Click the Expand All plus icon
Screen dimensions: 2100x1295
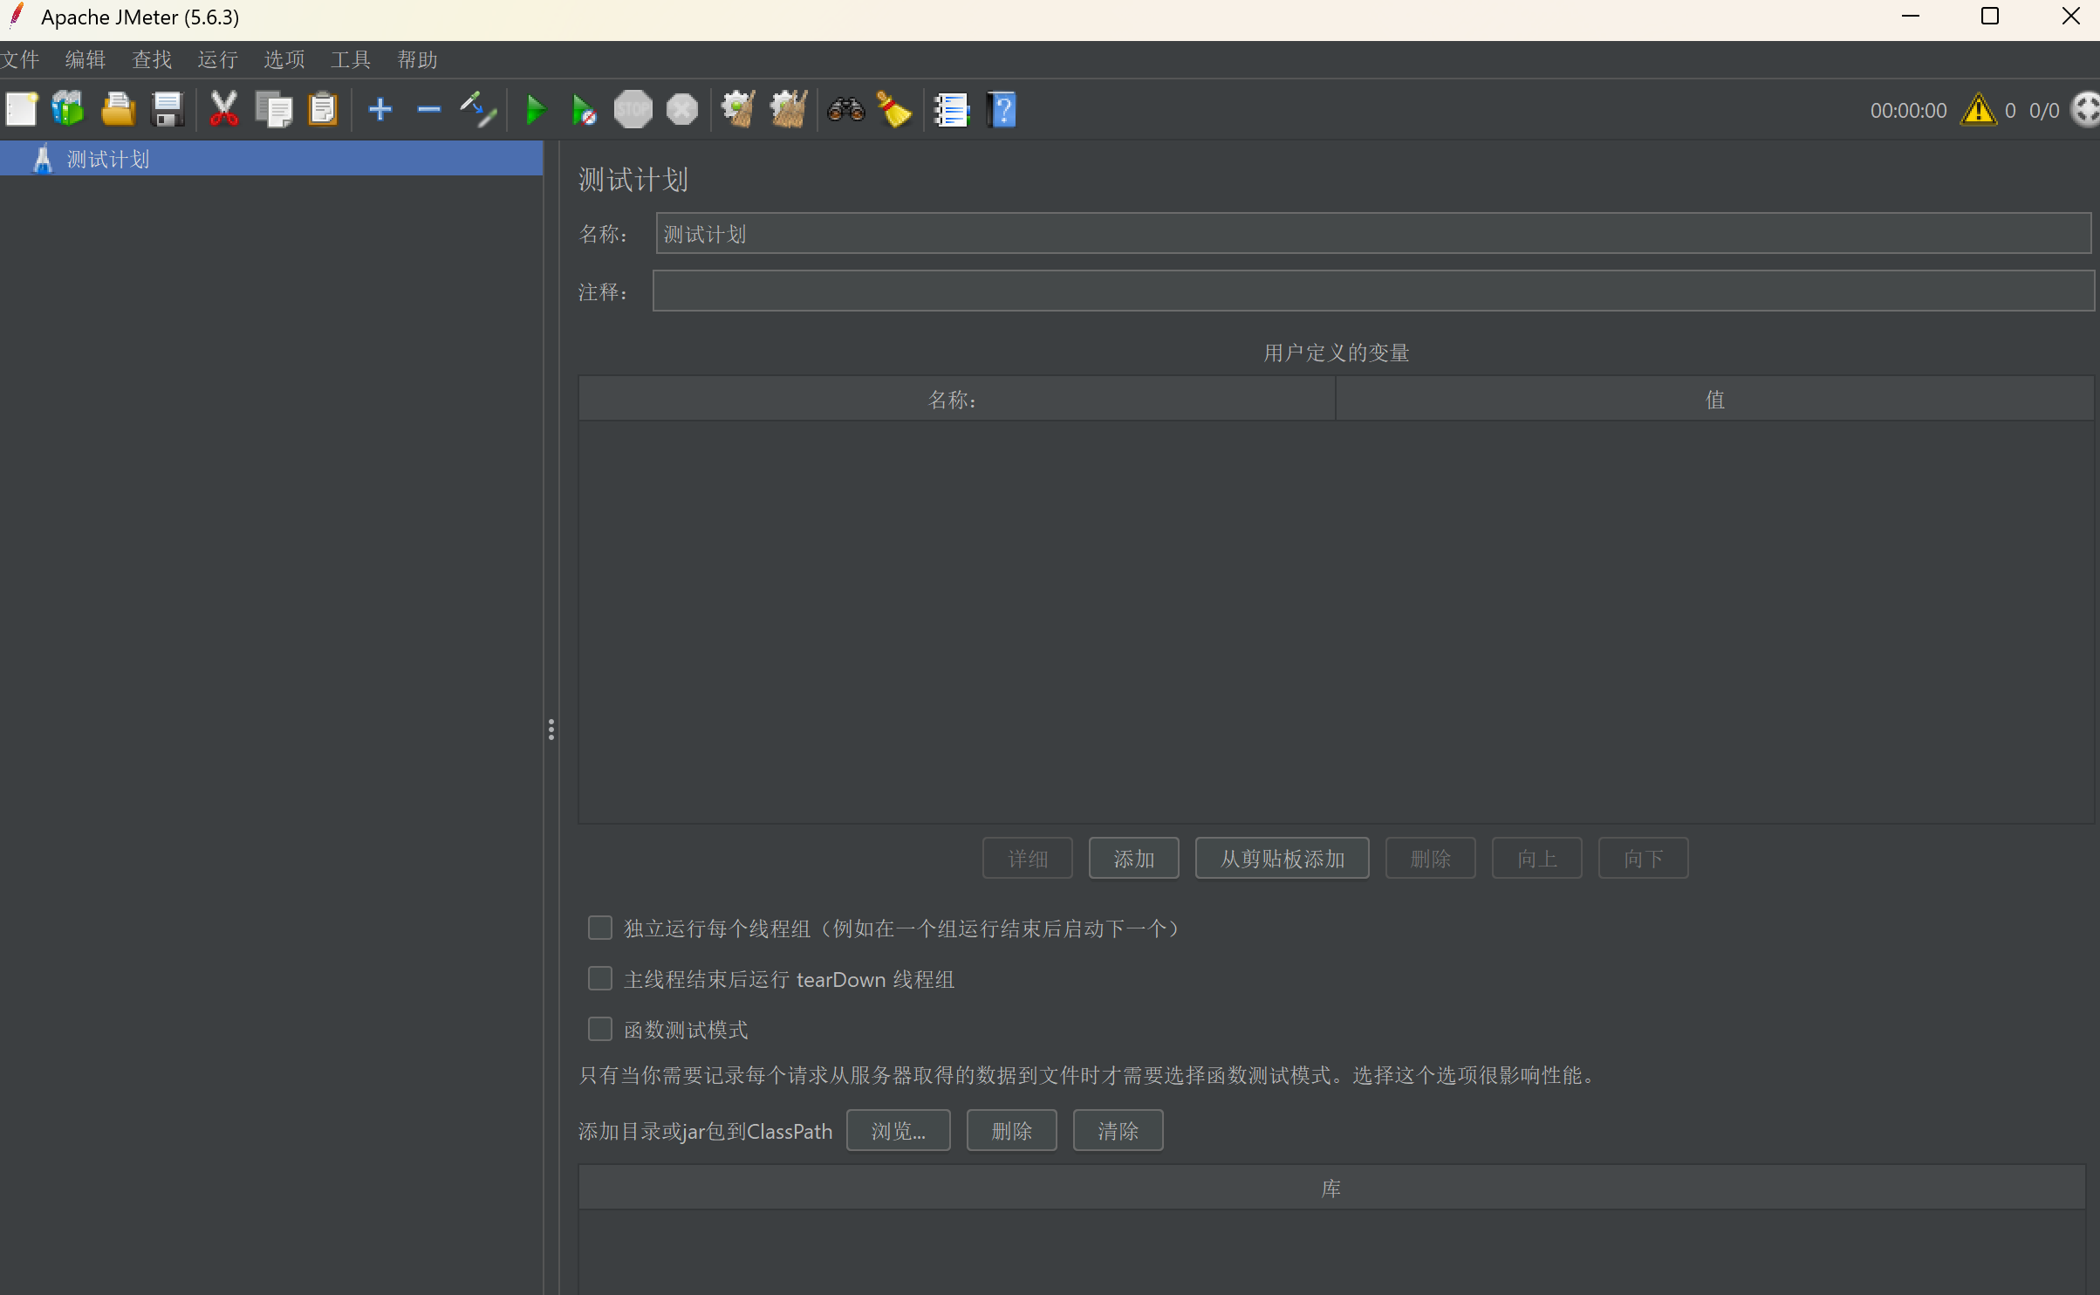[x=380, y=110]
